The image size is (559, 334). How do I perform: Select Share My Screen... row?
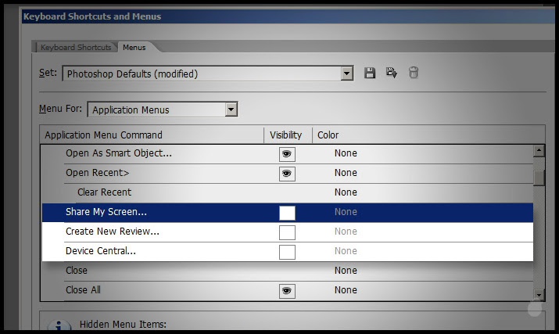click(x=288, y=213)
